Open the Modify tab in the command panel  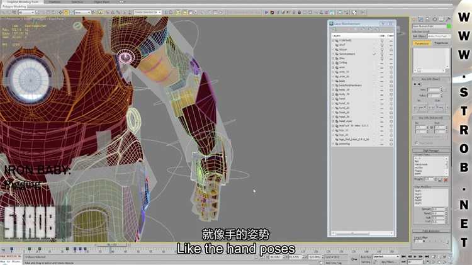421,20
